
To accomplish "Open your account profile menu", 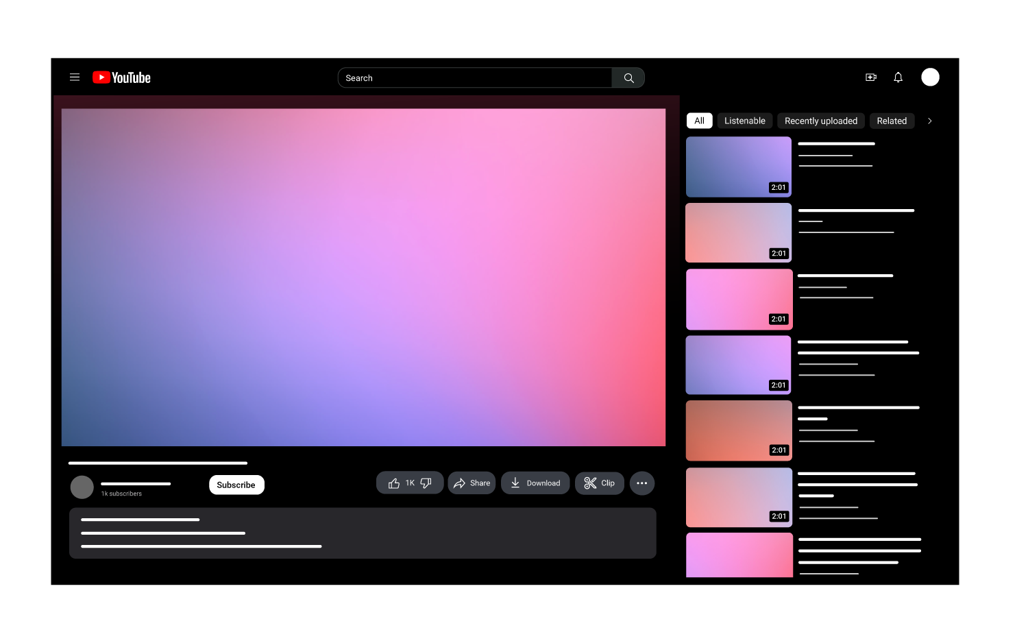I will (x=930, y=77).
